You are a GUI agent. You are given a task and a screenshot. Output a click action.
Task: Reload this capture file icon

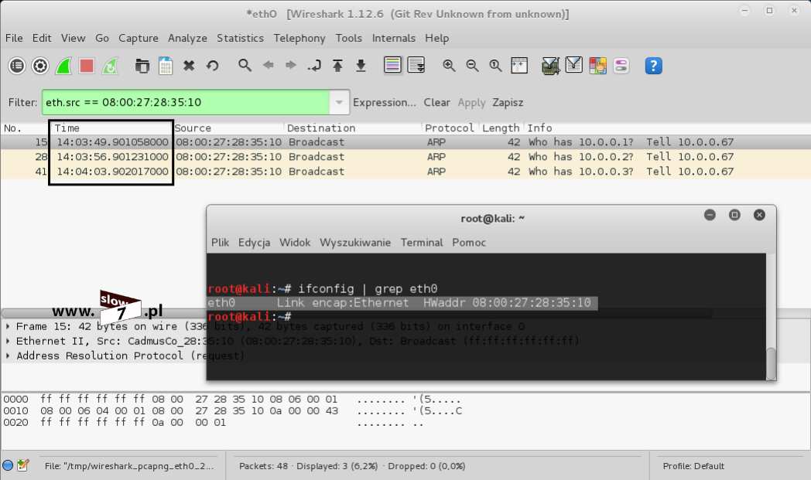pyautogui.click(x=212, y=66)
